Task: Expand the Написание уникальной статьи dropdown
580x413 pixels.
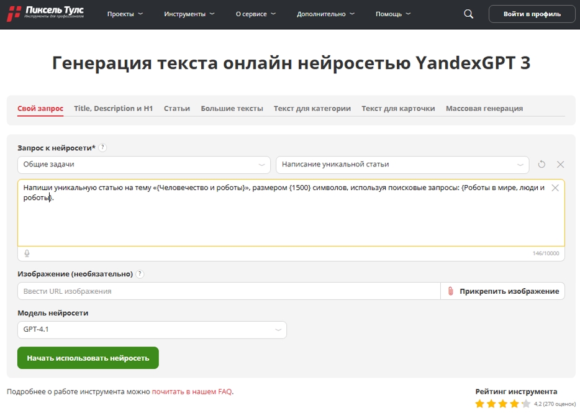Action: [402, 165]
